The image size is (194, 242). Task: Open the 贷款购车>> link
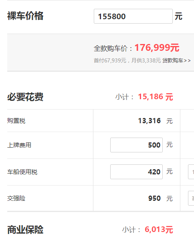176,60
